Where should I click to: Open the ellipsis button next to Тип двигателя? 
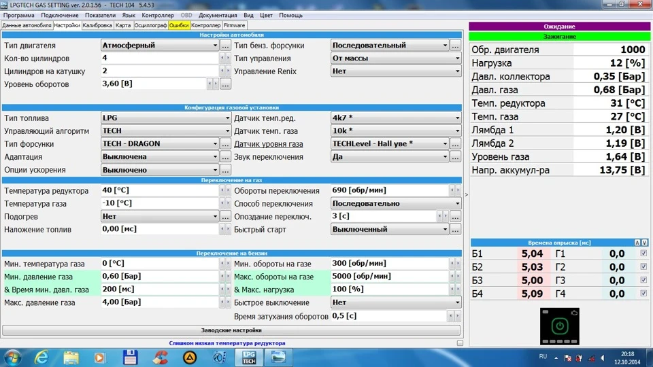click(225, 46)
